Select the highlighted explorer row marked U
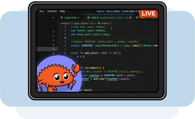 [47, 49]
